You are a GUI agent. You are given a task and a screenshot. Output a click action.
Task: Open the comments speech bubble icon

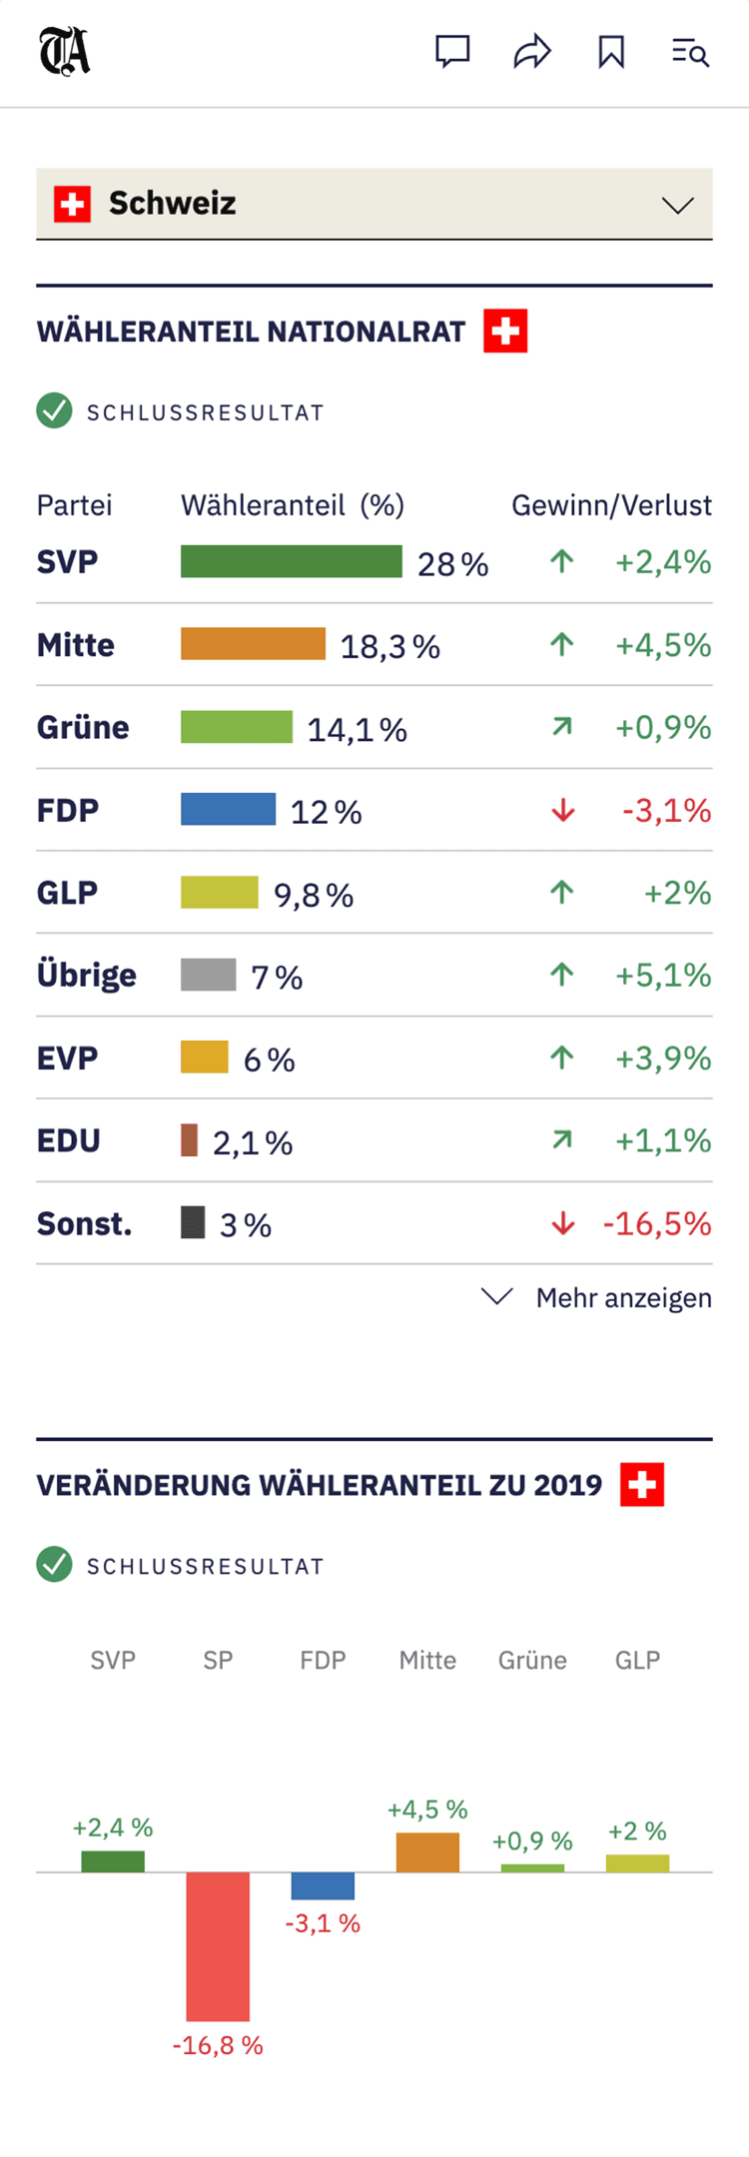pyautogui.click(x=452, y=52)
